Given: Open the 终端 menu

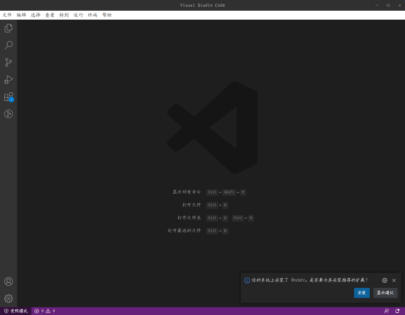Looking at the screenshot, I should pyautogui.click(x=92, y=15).
